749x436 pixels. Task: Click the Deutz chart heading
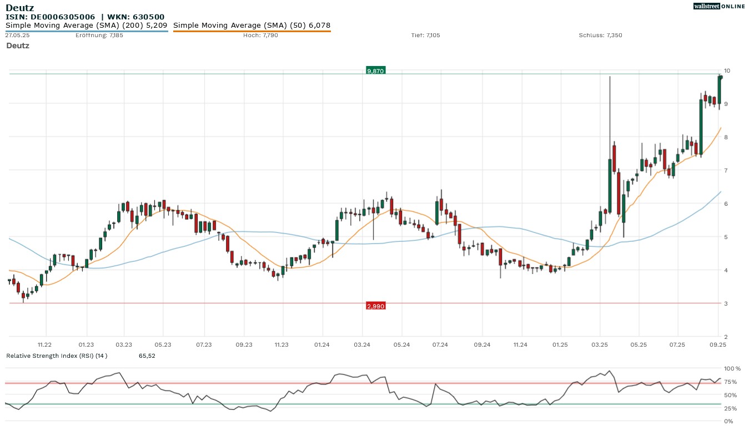(18, 45)
